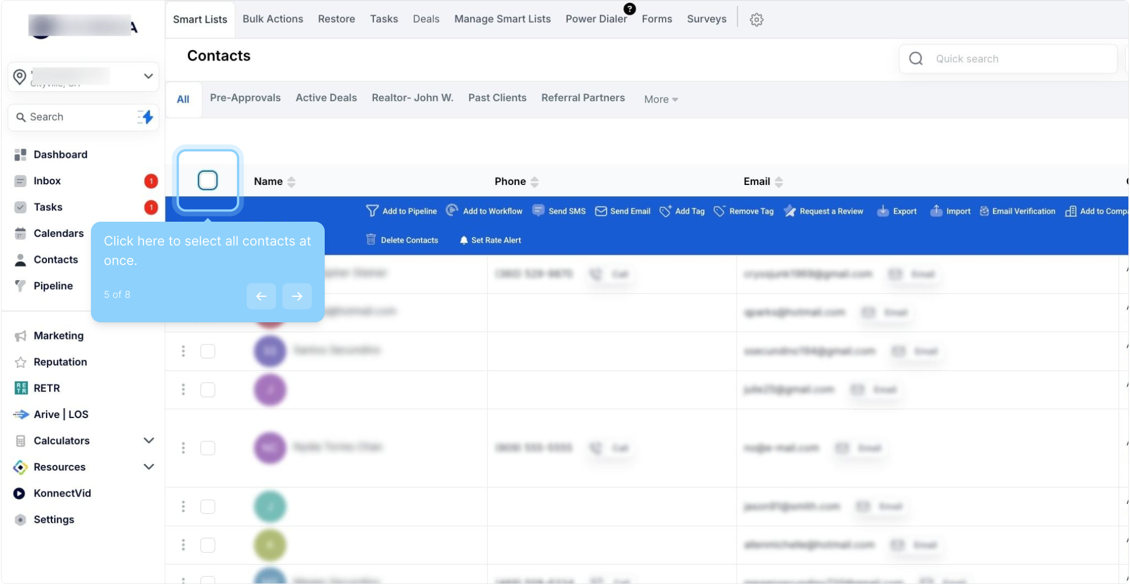Click the Add to Pipeline funnel icon
The image size is (1130, 584).
click(x=372, y=211)
